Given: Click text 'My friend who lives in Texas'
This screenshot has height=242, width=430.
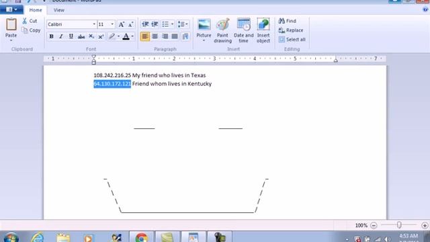Looking at the screenshot, I should (169, 75).
